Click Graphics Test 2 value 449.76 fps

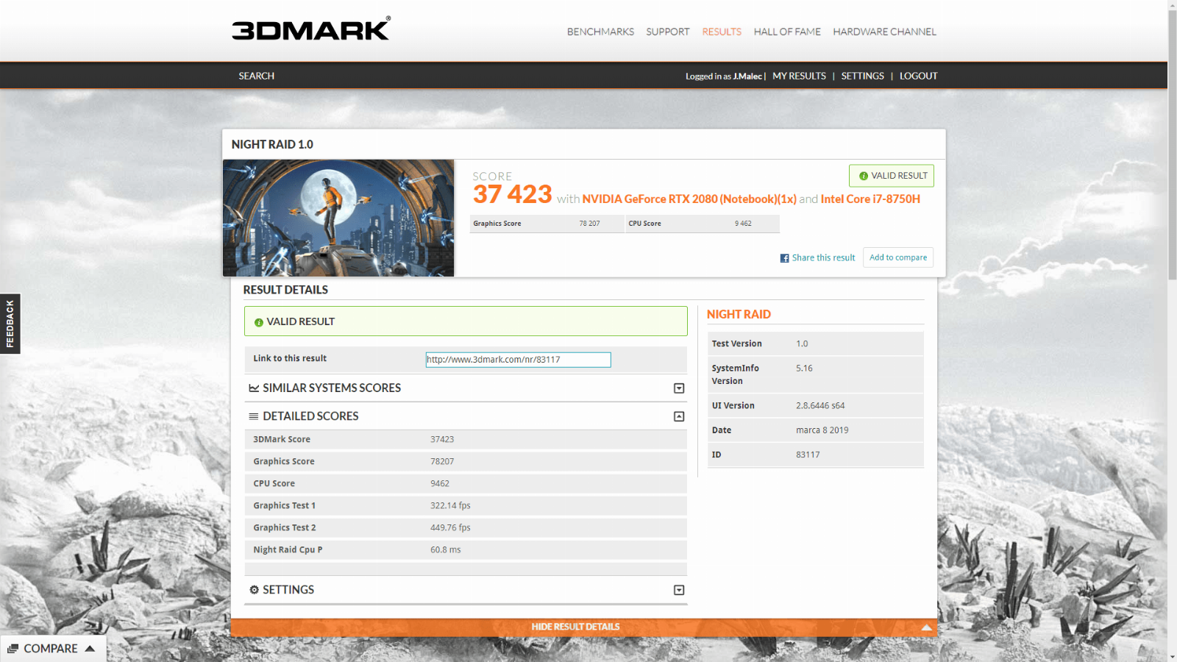coord(450,528)
